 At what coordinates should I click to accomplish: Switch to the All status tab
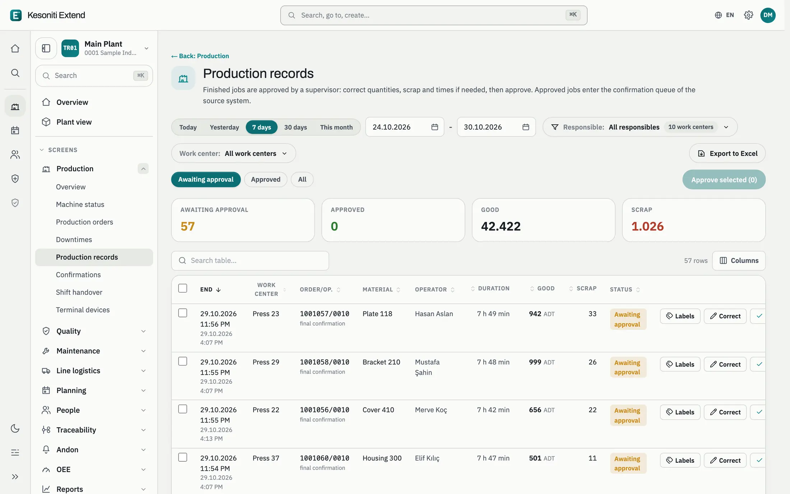tap(302, 179)
